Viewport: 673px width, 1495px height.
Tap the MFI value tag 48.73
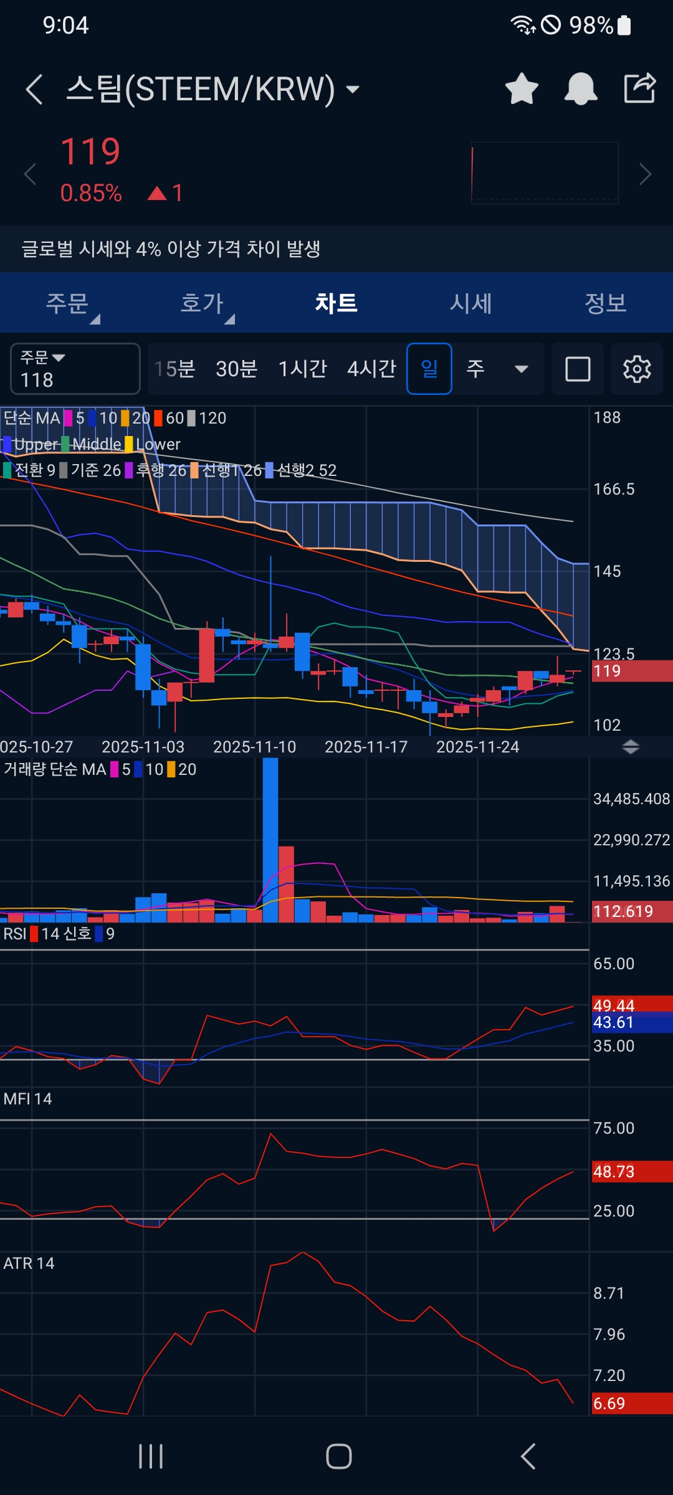pyautogui.click(x=632, y=1172)
